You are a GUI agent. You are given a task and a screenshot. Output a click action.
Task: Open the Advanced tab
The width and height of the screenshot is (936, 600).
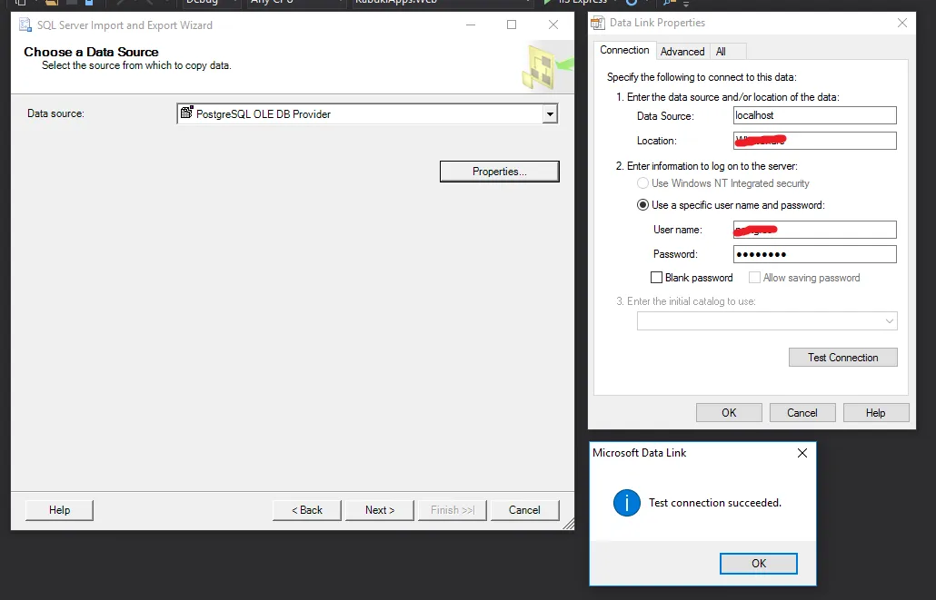(x=682, y=52)
